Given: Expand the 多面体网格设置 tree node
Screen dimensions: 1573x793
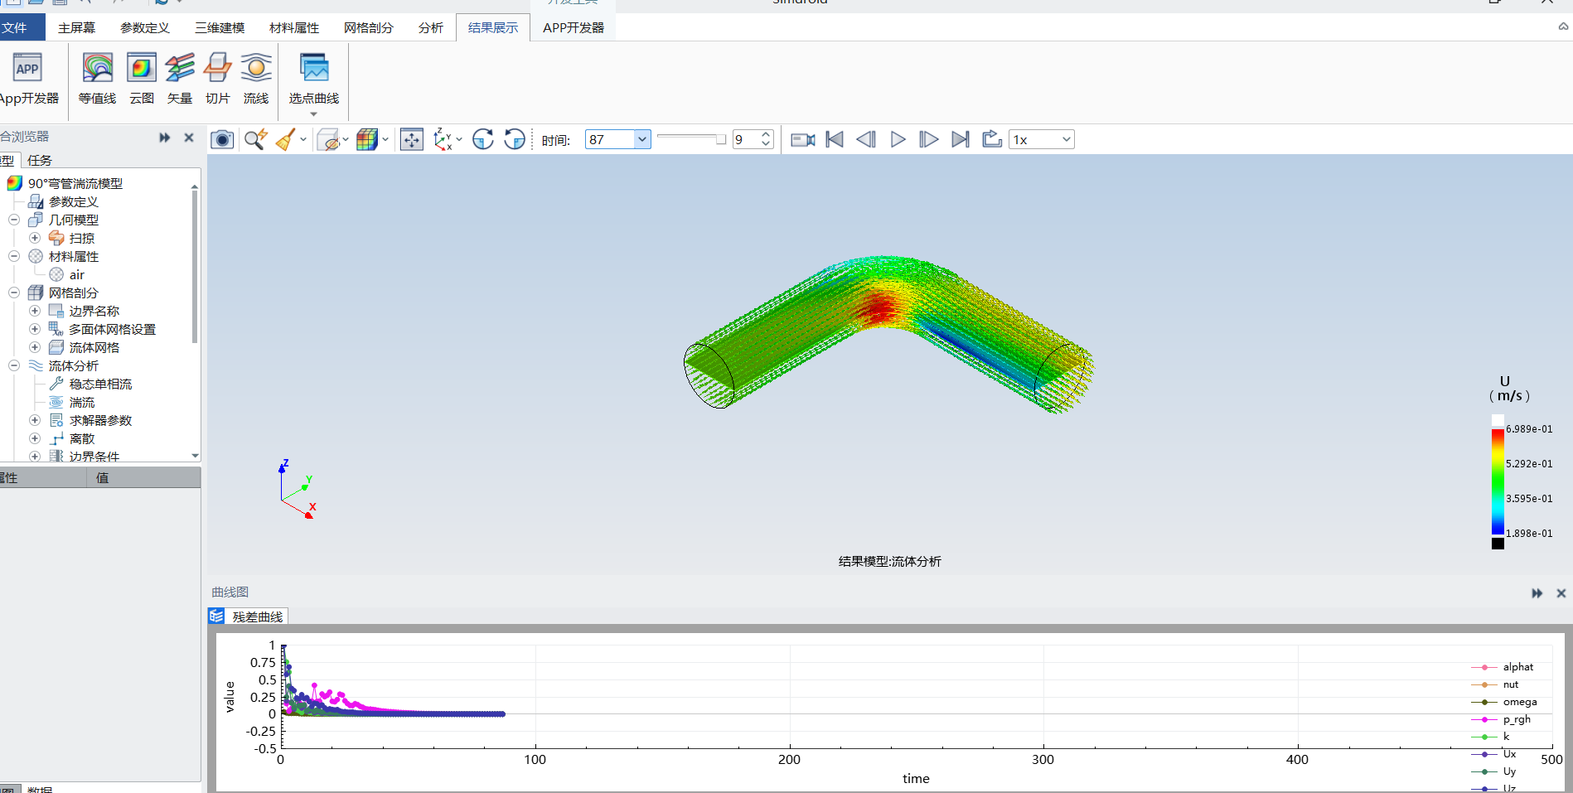Looking at the screenshot, I should [35, 329].
